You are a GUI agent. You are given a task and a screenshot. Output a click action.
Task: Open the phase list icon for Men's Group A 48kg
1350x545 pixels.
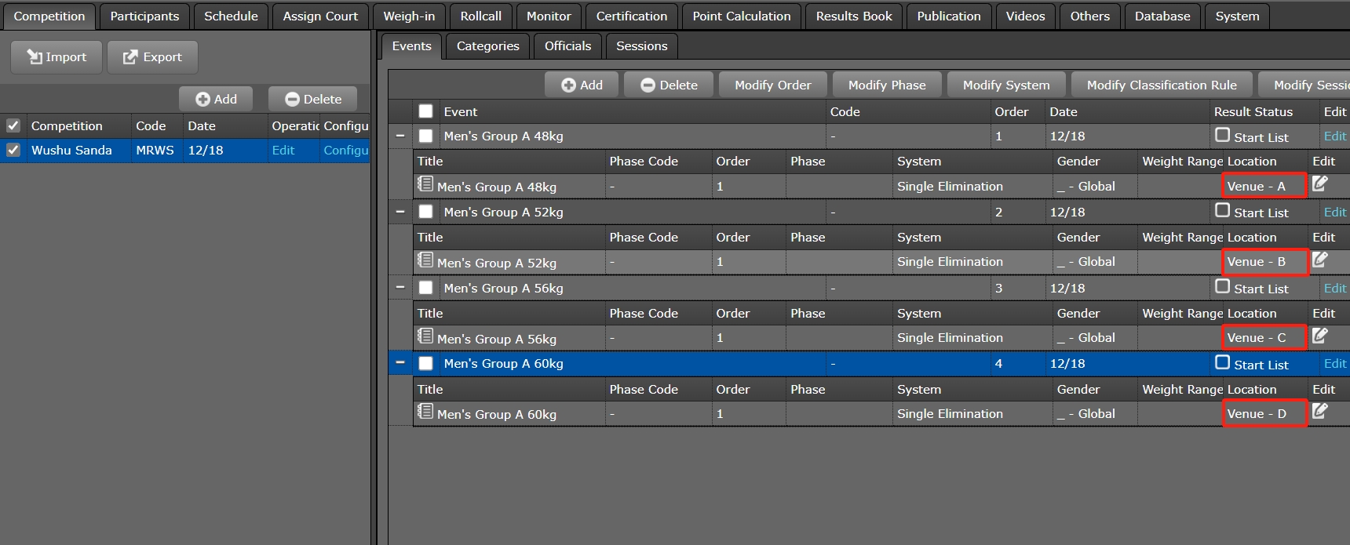425,184
